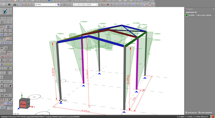Click the binoculars find icon in top toolbar
Screen dimensions: 215x118
coord(9,4)
